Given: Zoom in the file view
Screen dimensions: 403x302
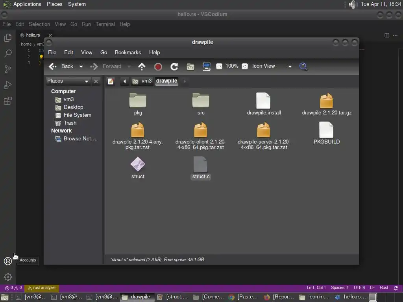Looking at the screenshot, I should 245,66.
